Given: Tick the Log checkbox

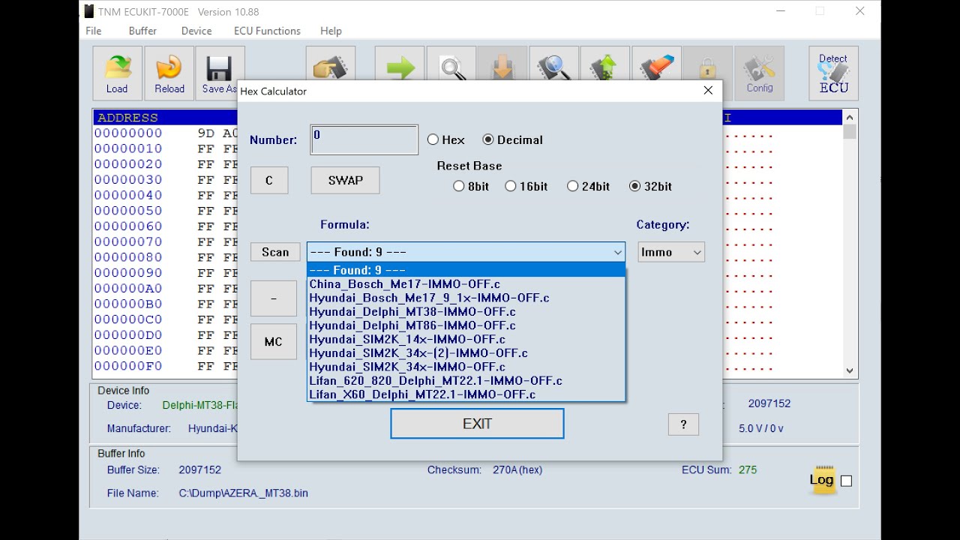Looking at the screenshot, I should click(x=846, y=481).
